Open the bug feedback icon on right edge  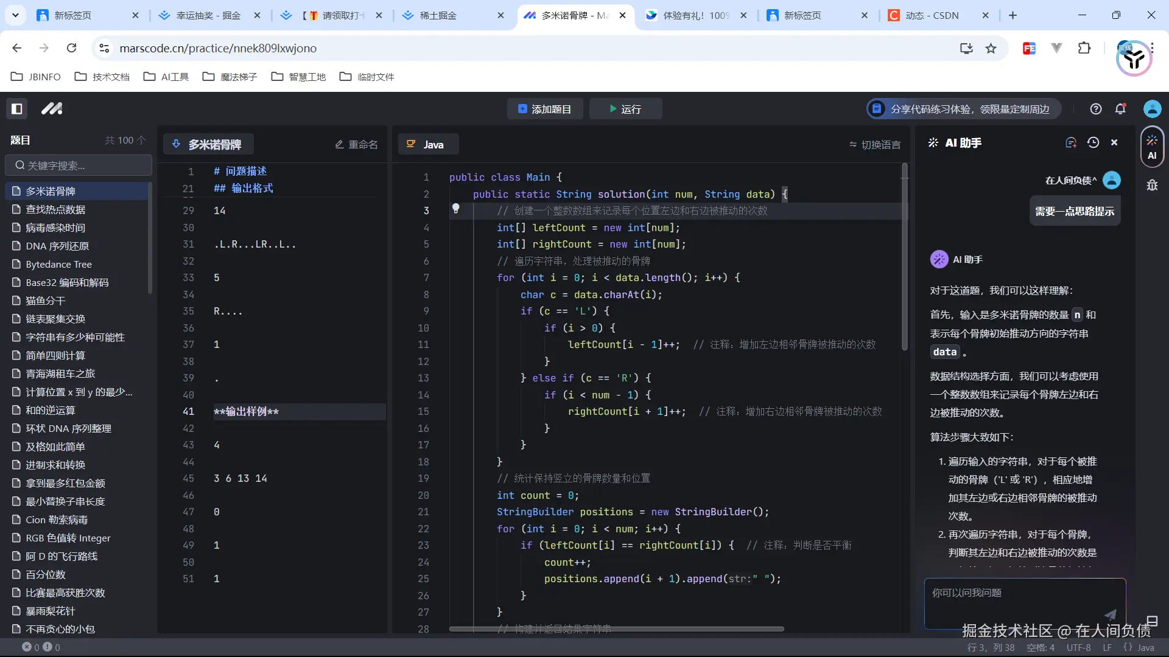[x=1153, y=186]
